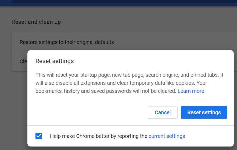Click the dark blue header bar
The height and width of the screenshot is (150, 237).
pos(119,3)
